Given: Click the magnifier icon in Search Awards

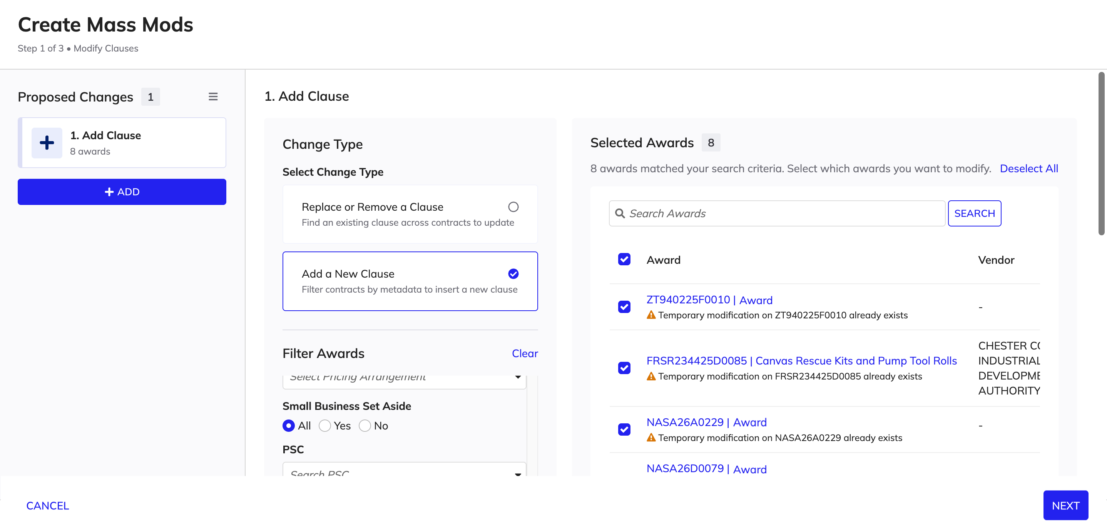Looking at the screenshot, I should [620, 213].
